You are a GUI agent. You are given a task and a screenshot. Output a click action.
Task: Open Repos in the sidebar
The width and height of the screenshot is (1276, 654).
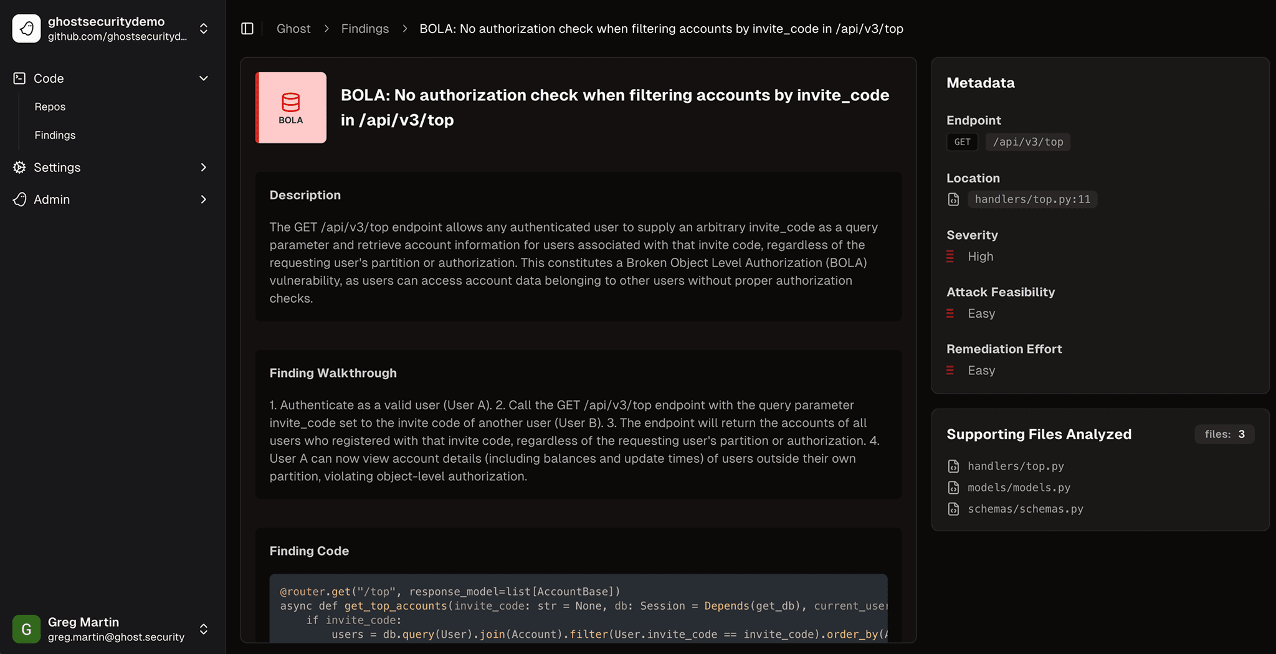pyautogui.click(x=50, y=107)
